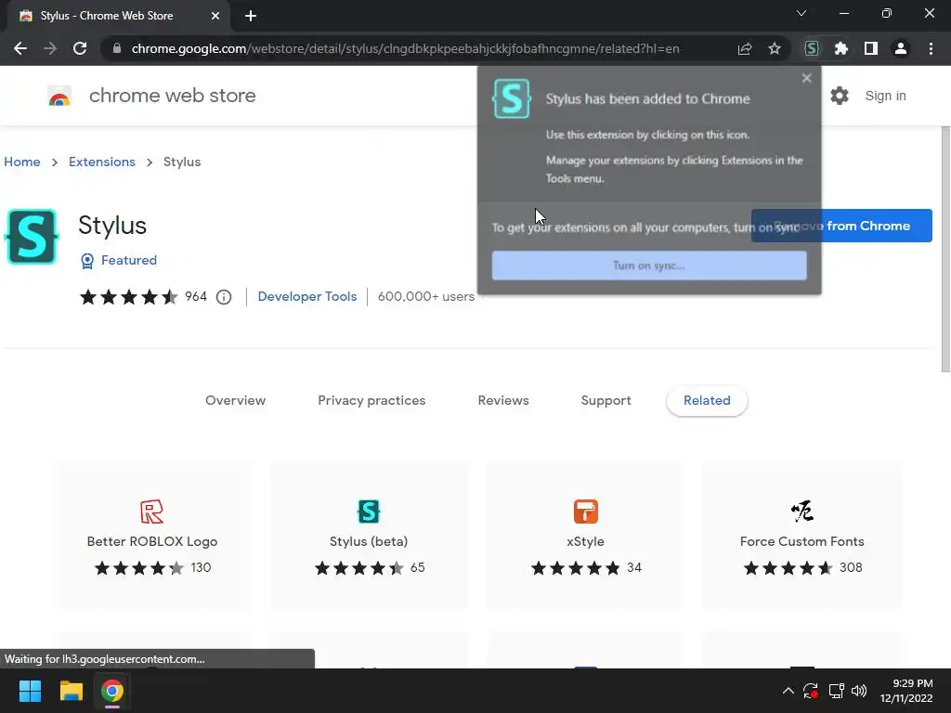Click the page vertical scrollbar
The height and width of the screenshot is (713, 951).
[945, 250]
